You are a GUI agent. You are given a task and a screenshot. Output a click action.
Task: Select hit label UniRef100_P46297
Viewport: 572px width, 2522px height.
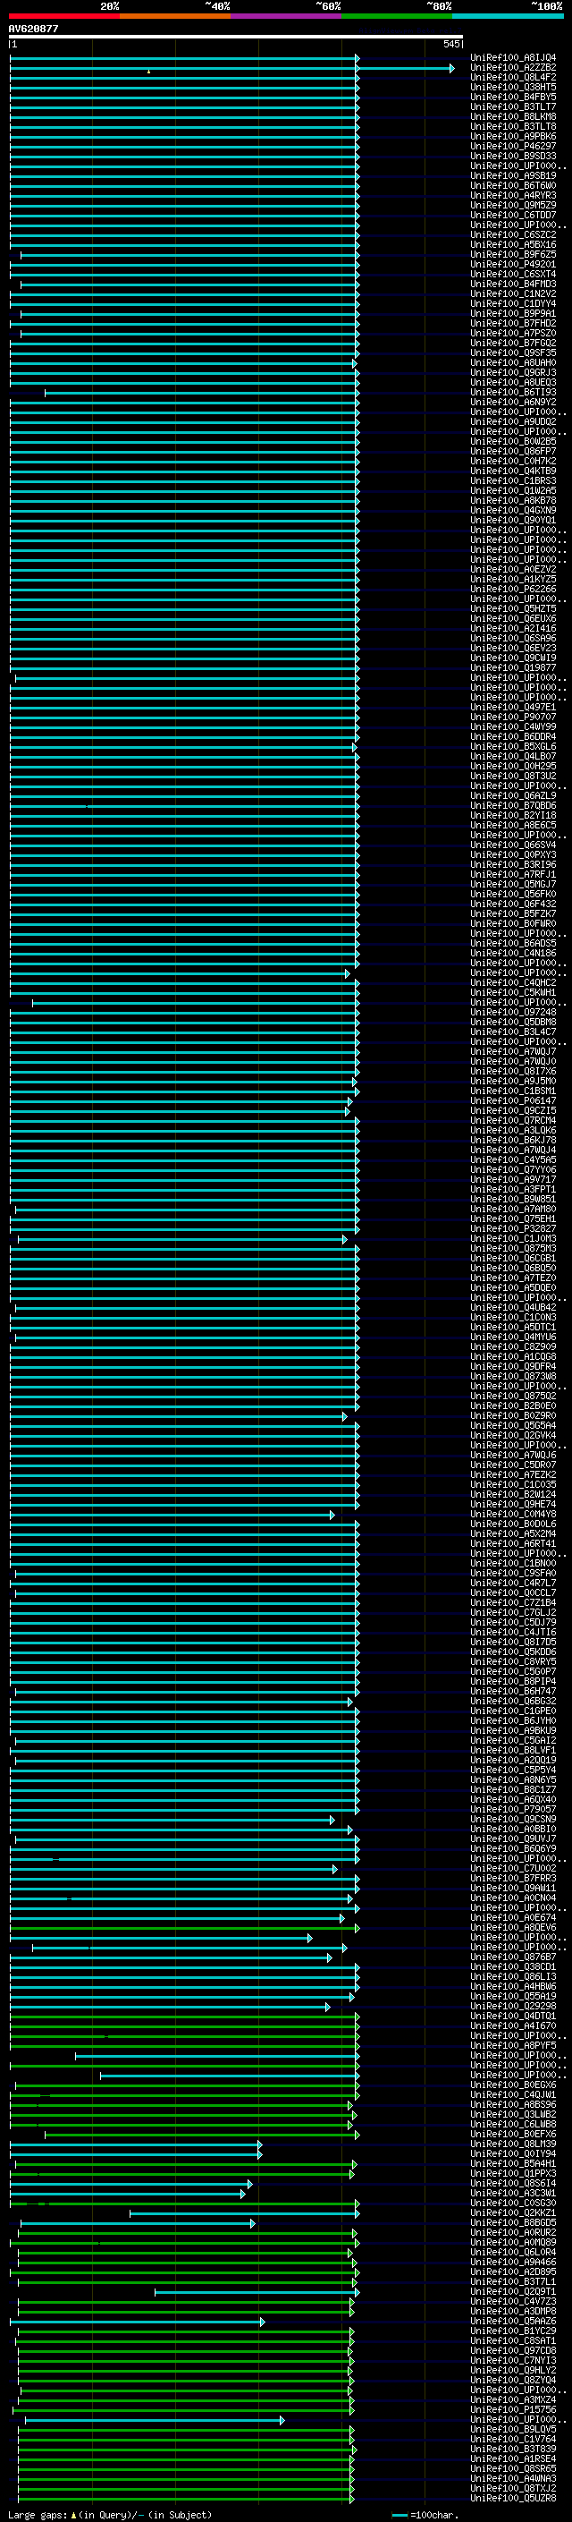point(513,146)
